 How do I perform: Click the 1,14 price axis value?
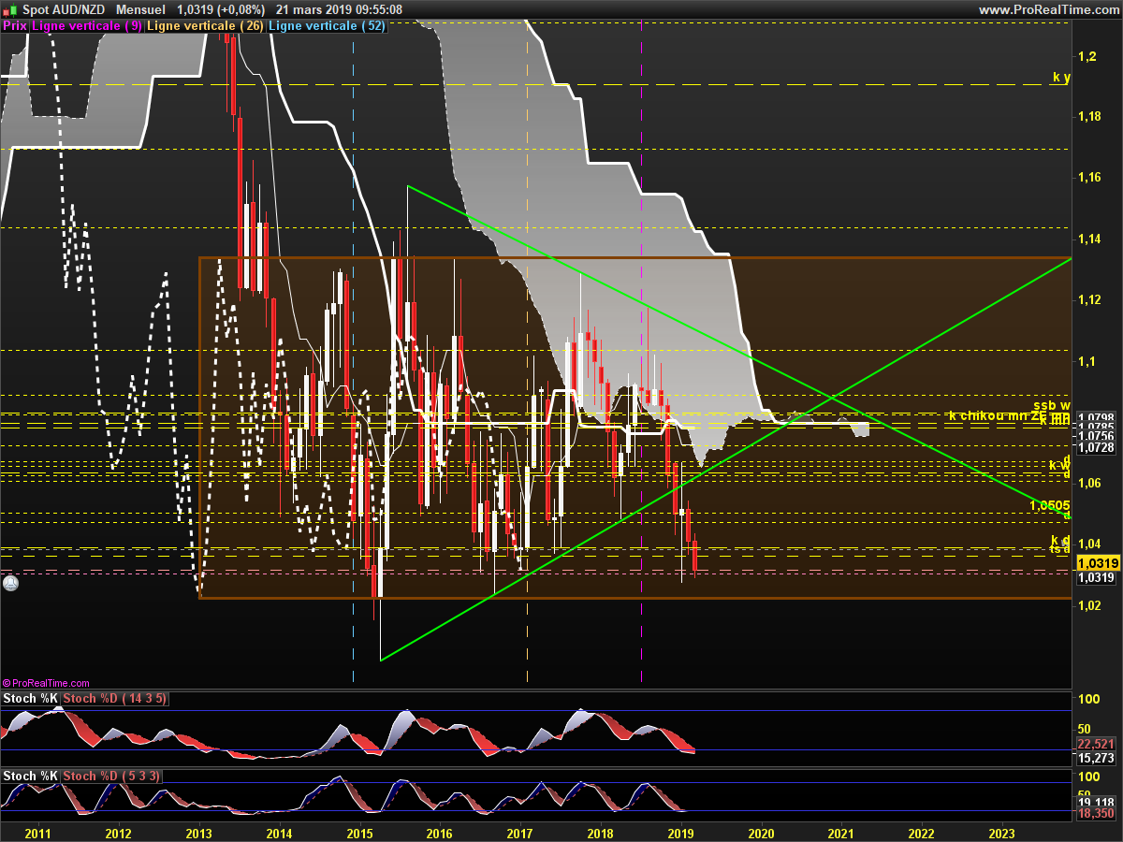click(1089, 240)
